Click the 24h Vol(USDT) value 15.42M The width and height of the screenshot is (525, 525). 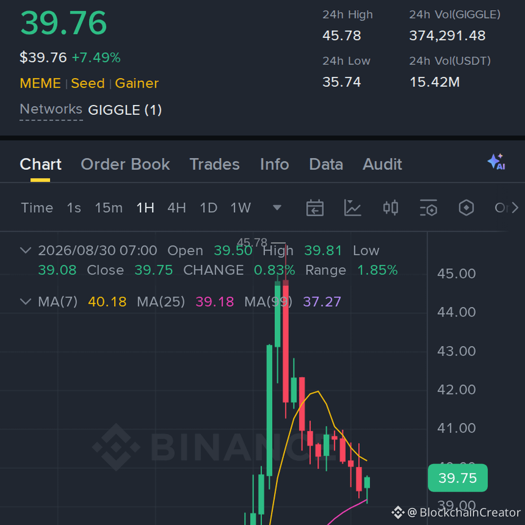pos(435,82)
